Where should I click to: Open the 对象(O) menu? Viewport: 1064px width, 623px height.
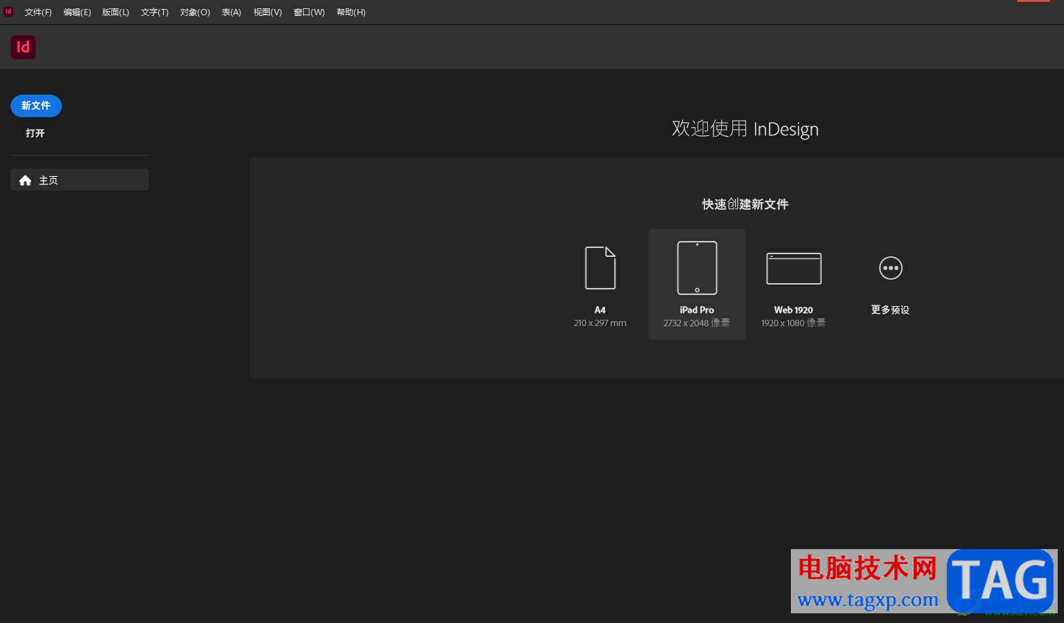click(x=195, y=12)
